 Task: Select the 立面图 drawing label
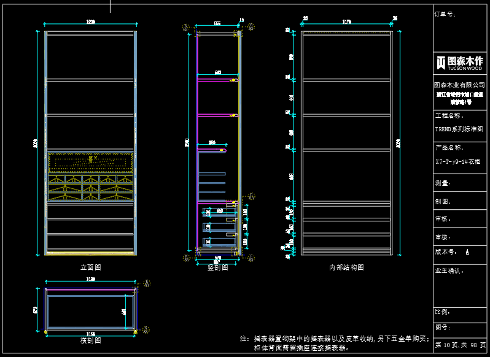point(91,267)
